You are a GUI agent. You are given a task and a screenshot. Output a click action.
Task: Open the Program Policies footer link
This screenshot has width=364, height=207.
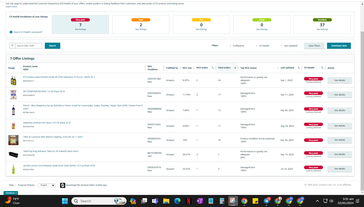(26, 185)
